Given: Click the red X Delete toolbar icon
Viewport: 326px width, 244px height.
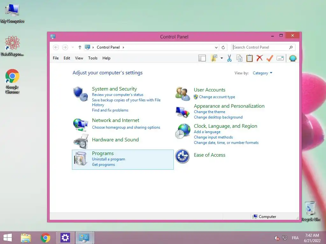Looking at the screenshot, I should pyautogui.click(x=259, y=58).
